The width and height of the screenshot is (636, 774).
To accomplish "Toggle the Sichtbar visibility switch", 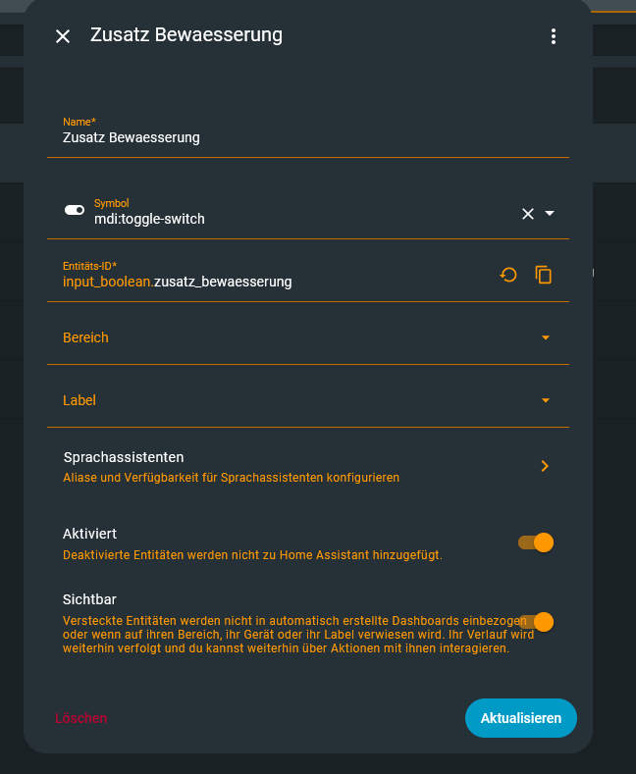I will (x=537, y=622).
